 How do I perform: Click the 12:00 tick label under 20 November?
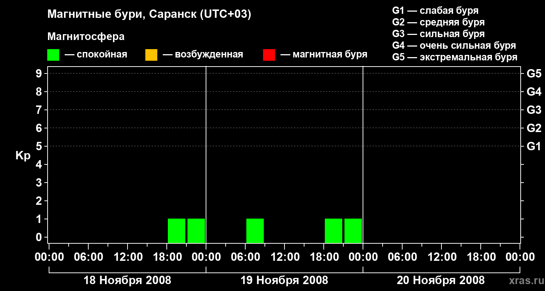coord(442,257)
